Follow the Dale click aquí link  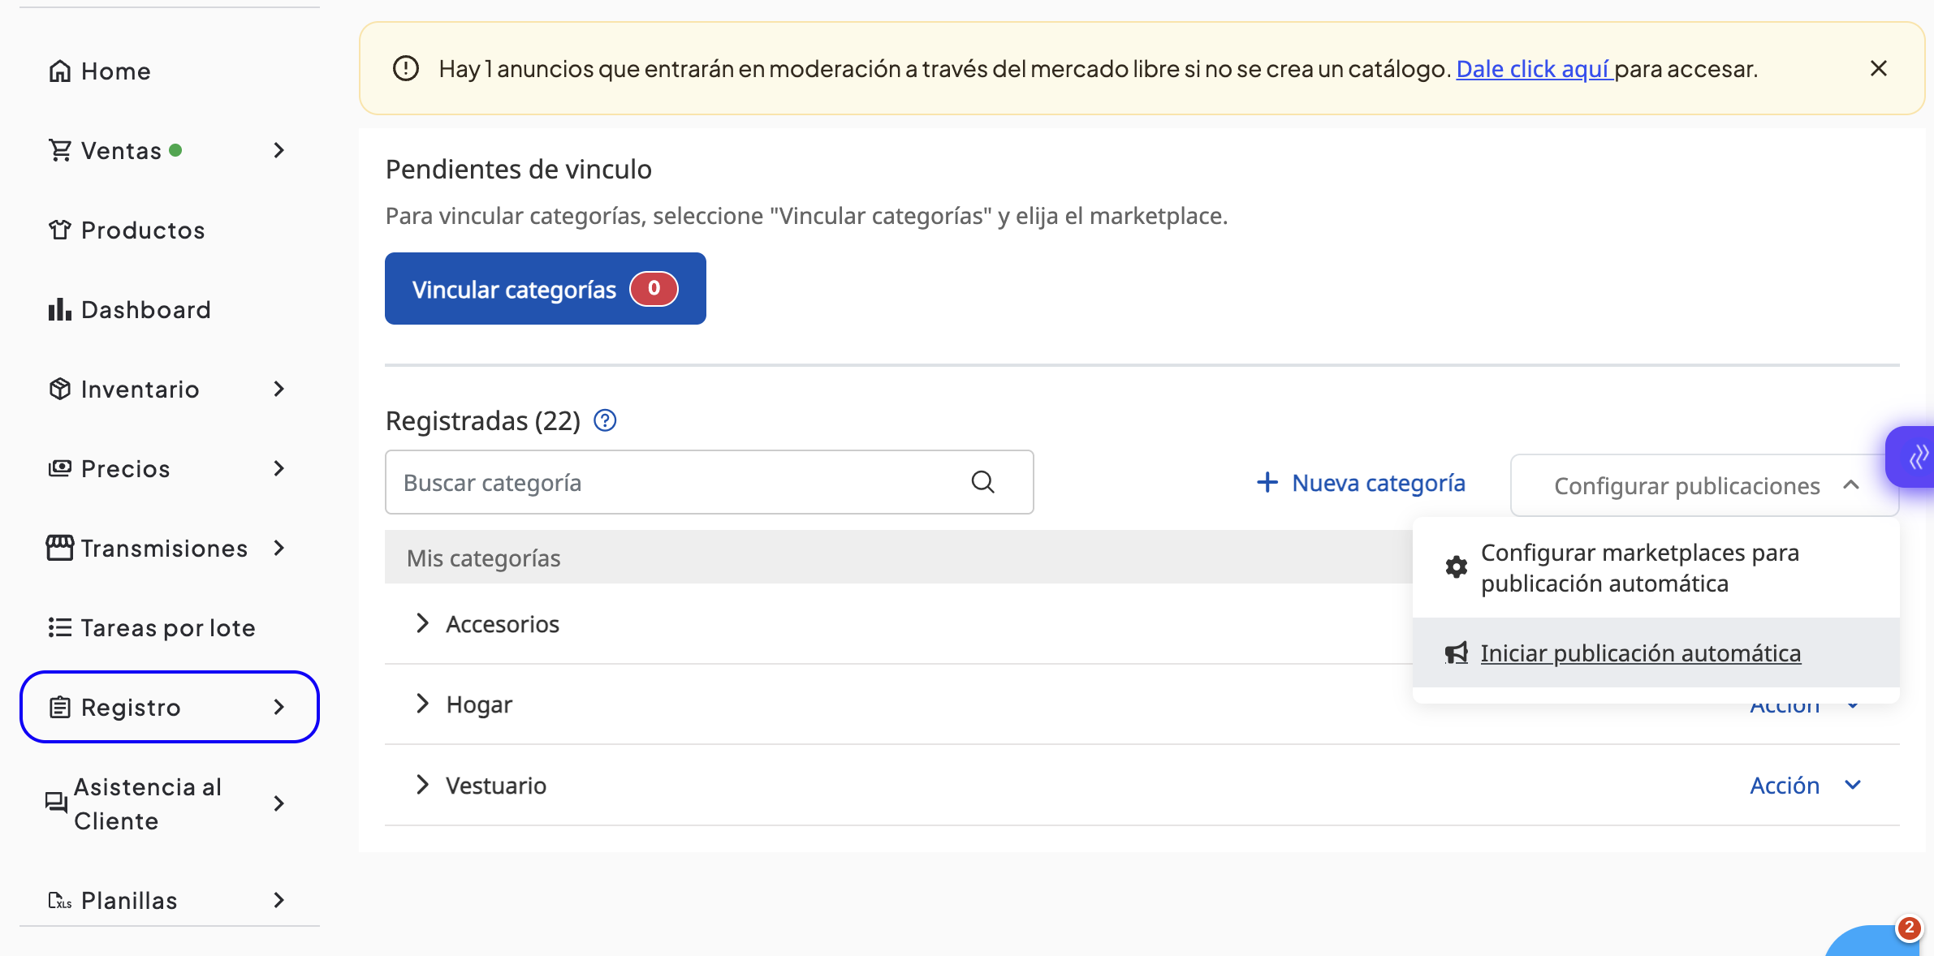[x=1533, y=69]
